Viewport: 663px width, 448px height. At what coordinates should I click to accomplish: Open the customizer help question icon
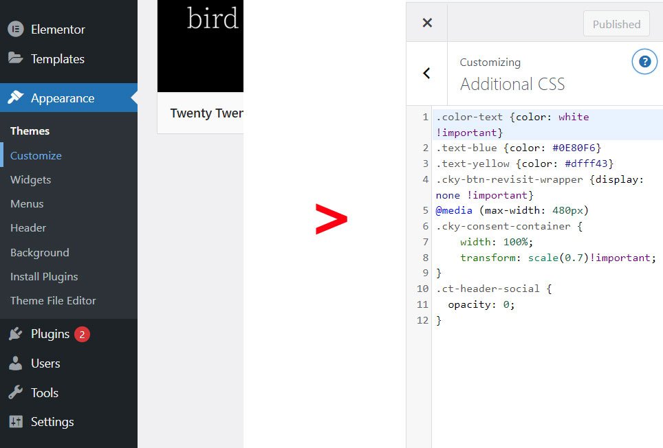pyautogui.click(x=644, y=62)
